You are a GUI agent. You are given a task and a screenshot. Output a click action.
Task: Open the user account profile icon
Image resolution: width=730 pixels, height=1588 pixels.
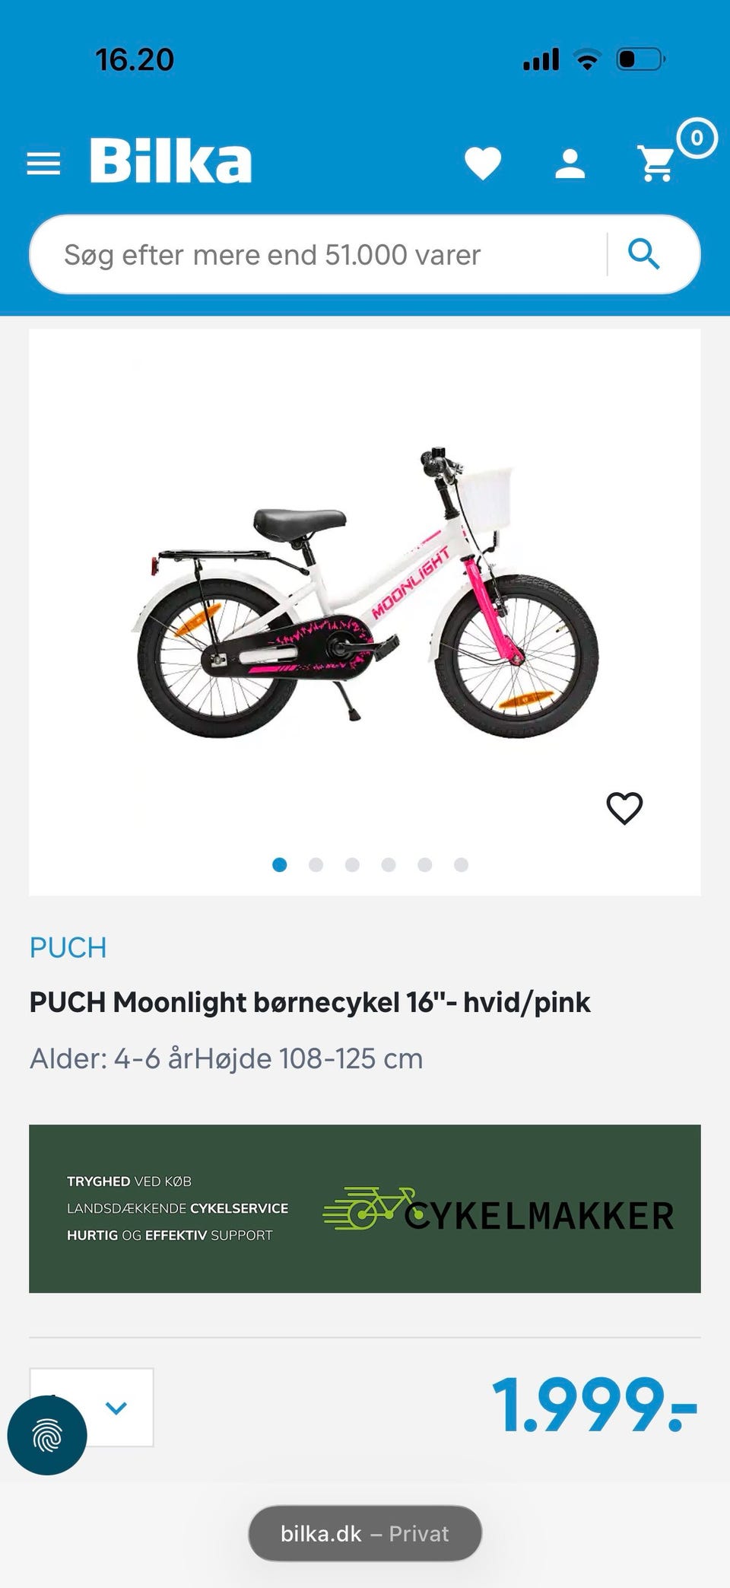[x=570, y=164]
